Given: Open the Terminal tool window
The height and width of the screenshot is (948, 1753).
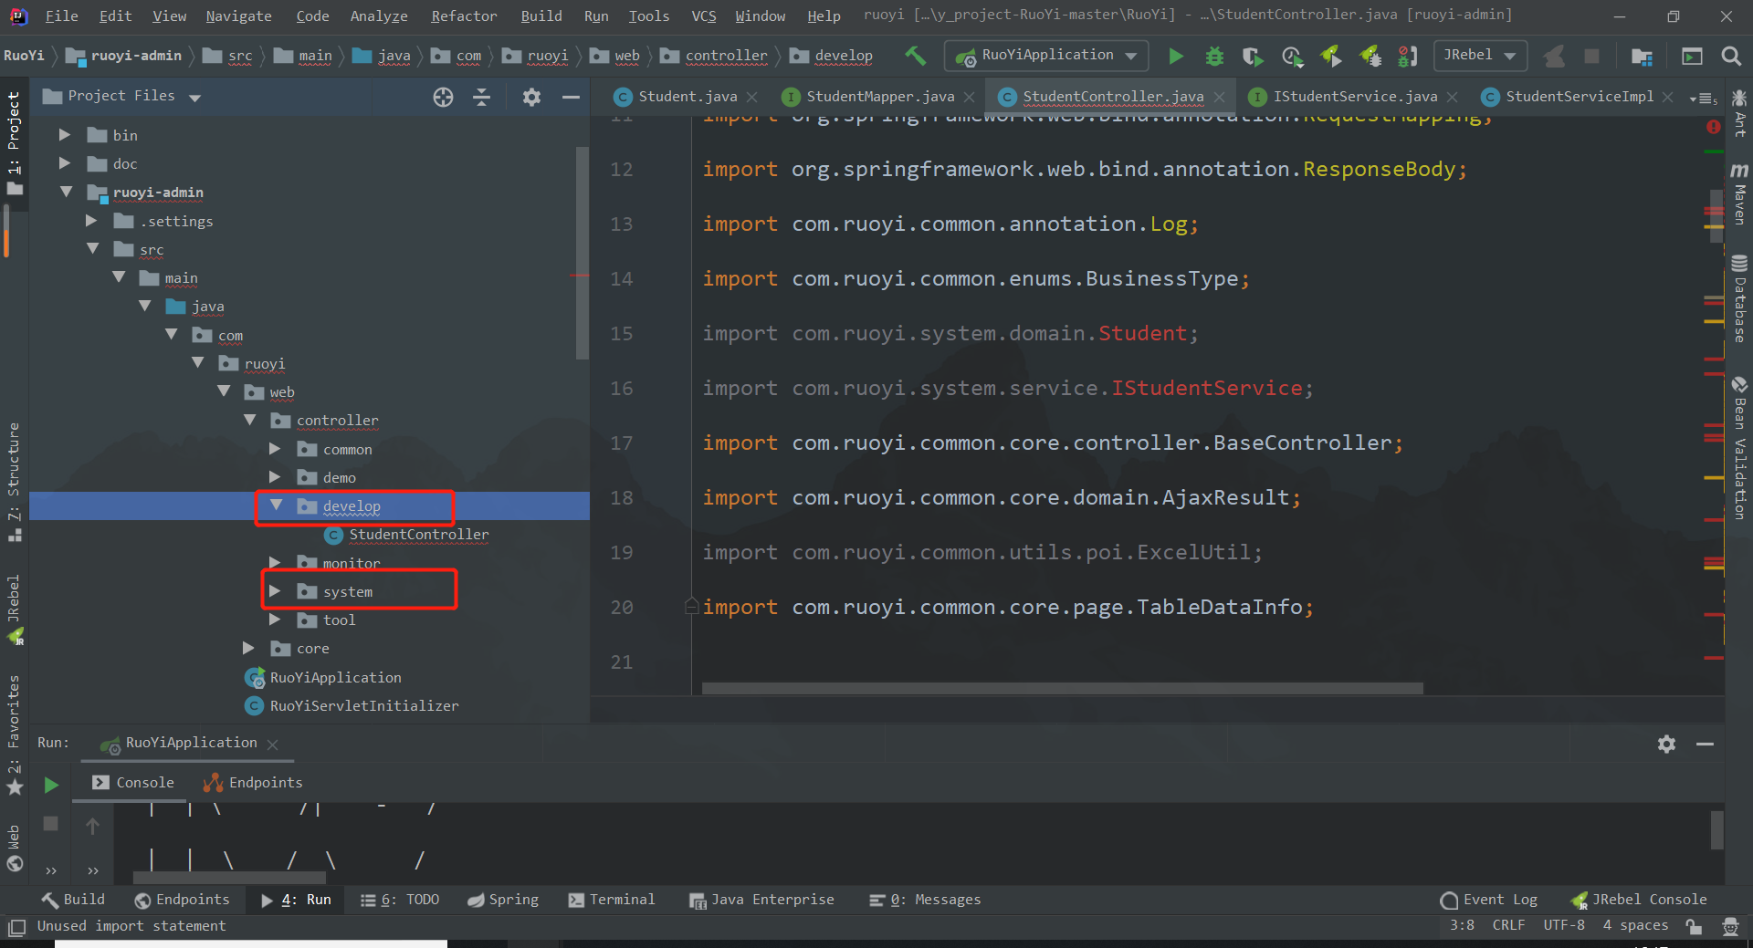Looking at the screenshot, I should coord(612,900).
